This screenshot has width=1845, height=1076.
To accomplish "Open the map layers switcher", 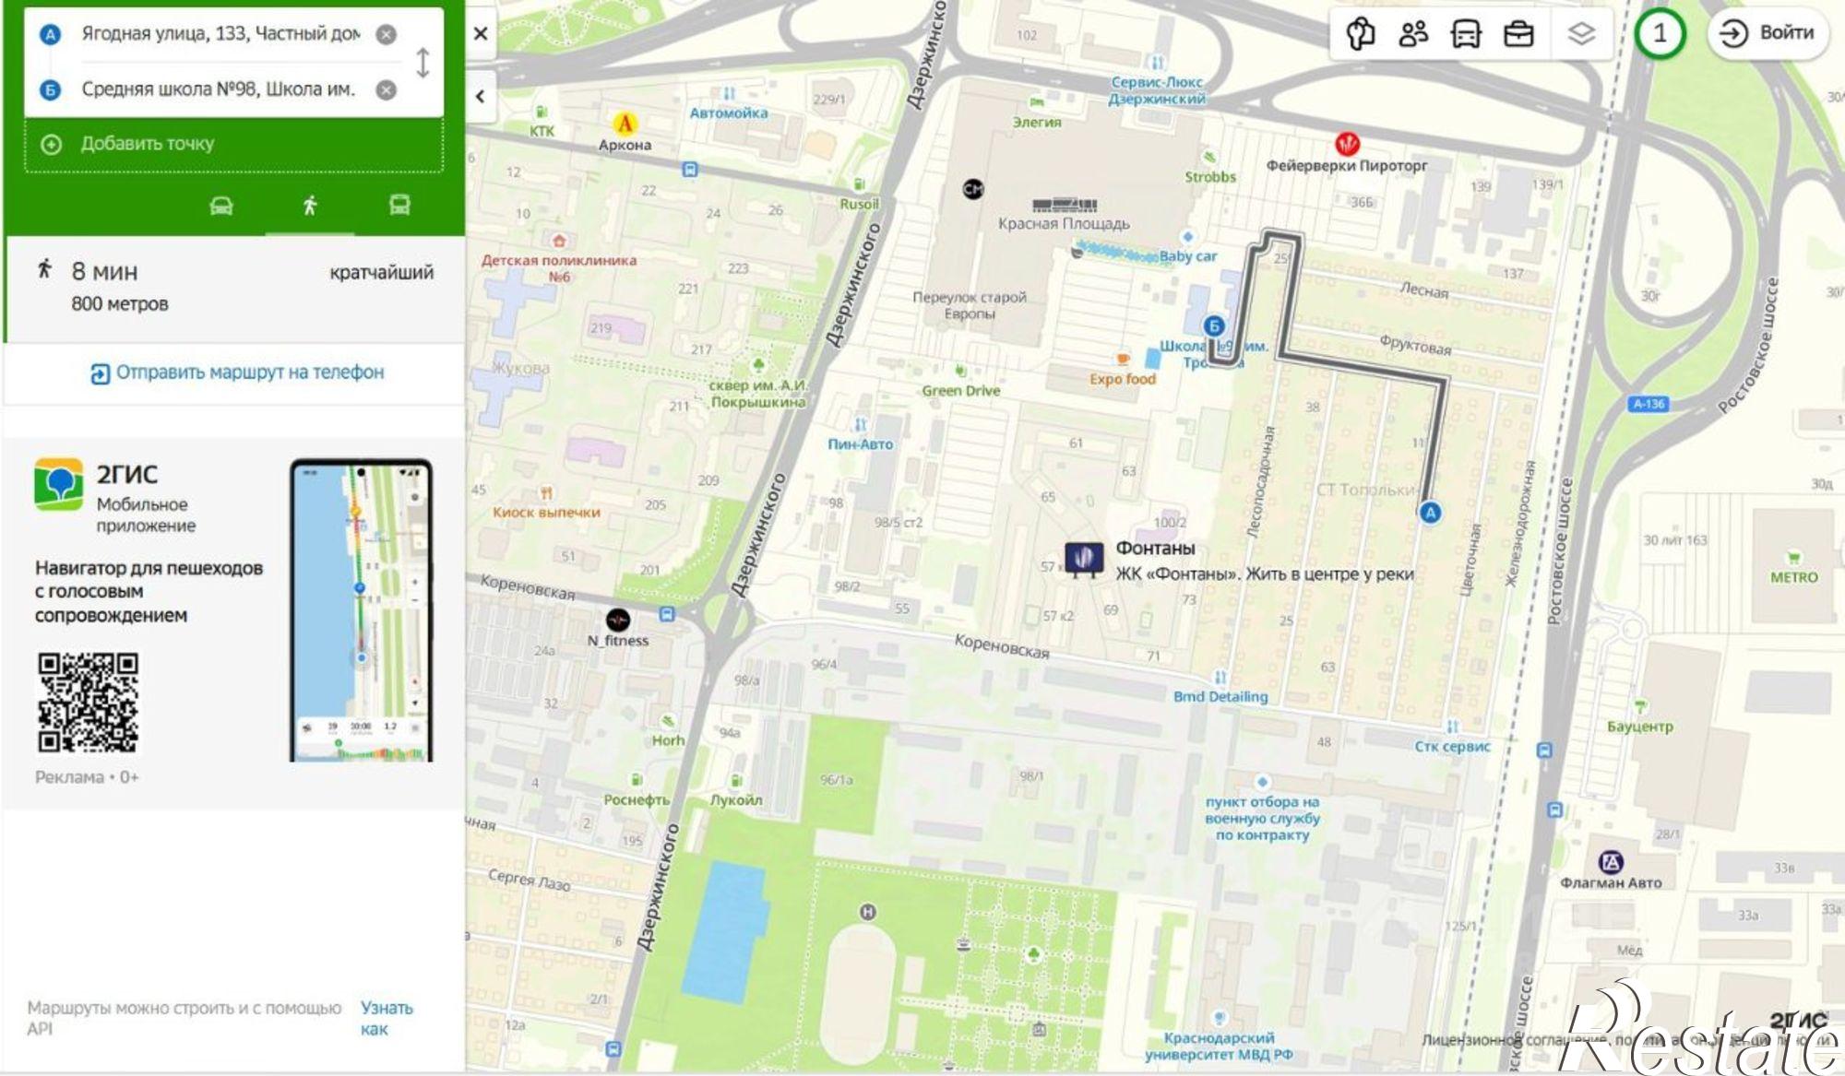I will pos(1581,34).
